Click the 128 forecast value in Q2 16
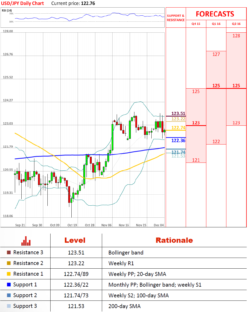 236,36
